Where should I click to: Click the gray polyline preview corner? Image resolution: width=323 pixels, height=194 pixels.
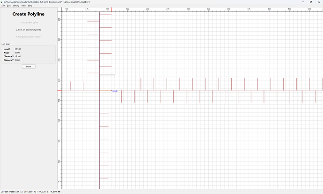tap(115, 75)
